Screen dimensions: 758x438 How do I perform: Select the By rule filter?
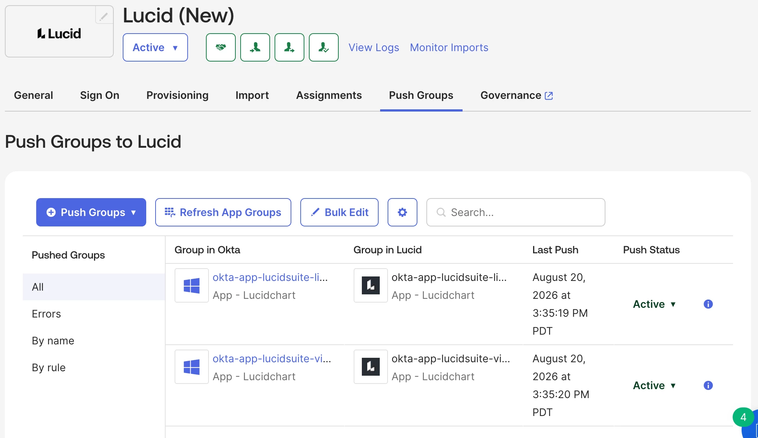coord(94,367)
